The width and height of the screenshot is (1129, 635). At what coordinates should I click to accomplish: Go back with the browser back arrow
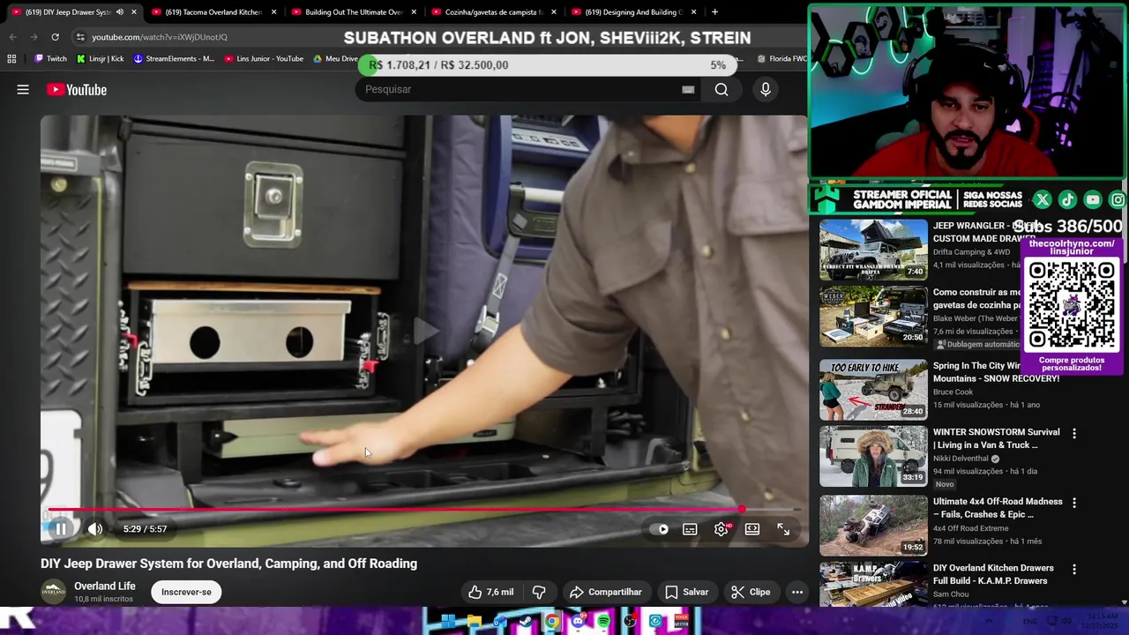click(12, 37)
